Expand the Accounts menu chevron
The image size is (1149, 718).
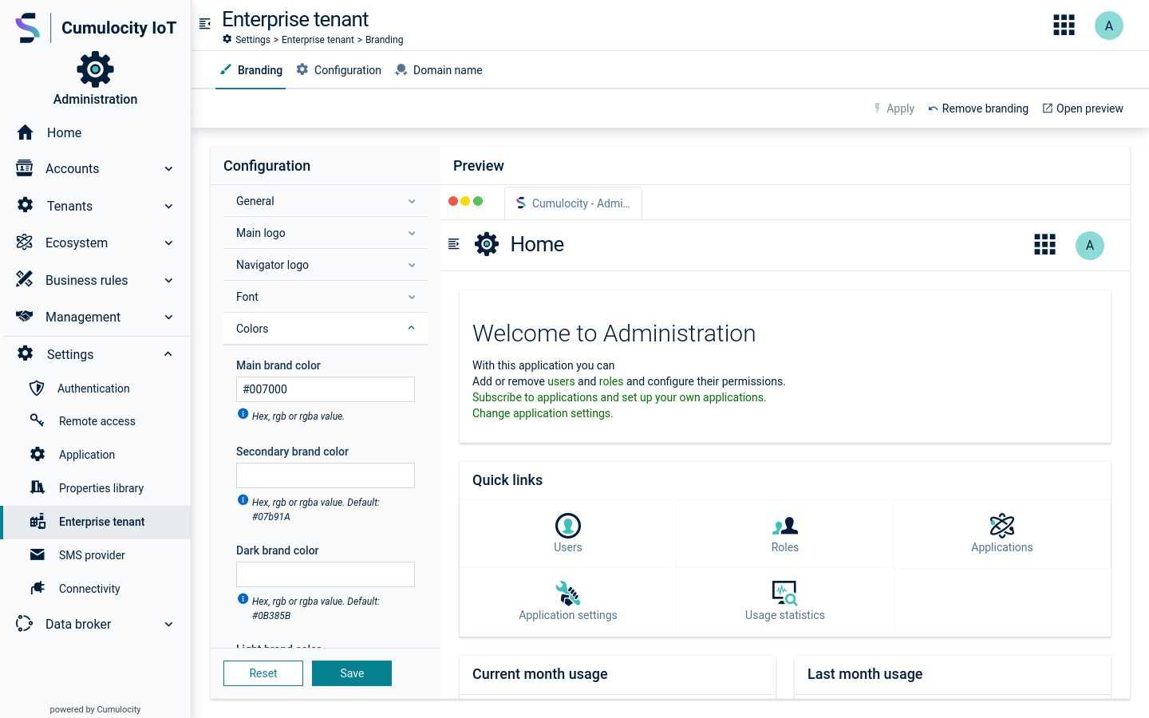tap(168, 169)
